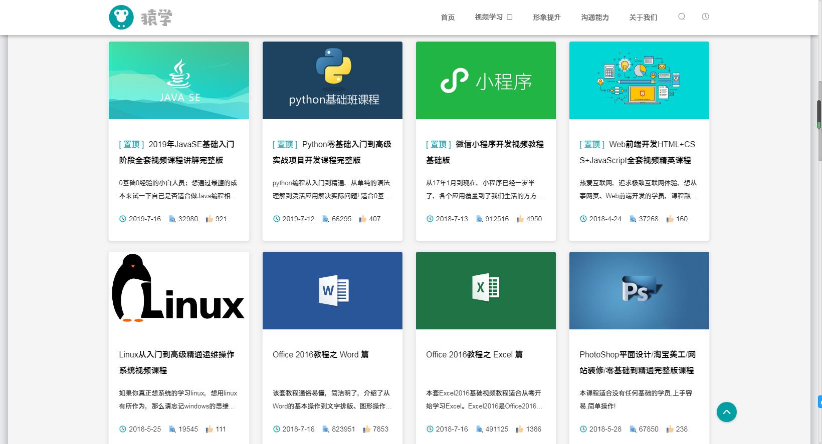Click the thumbs-up icon beside 1386
Image resolution: width=822 pixels, height=444 pixels.
520,429
